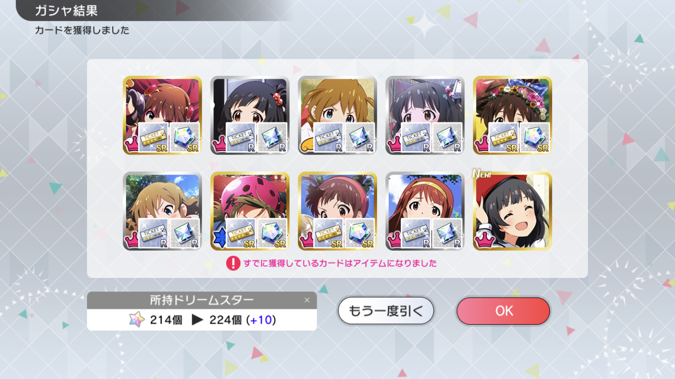
Task: Click SR ticket on brown-haired headband card
Action: 328,233
